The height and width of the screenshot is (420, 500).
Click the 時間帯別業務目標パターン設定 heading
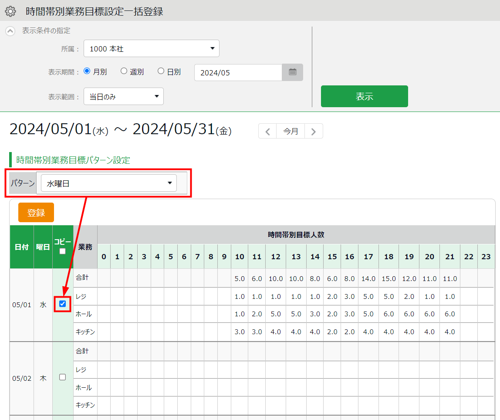(x=73, y=160)
